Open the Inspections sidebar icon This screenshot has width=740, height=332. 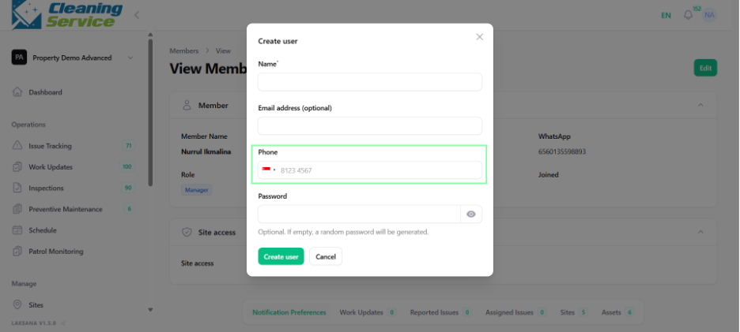pos(17,188)
